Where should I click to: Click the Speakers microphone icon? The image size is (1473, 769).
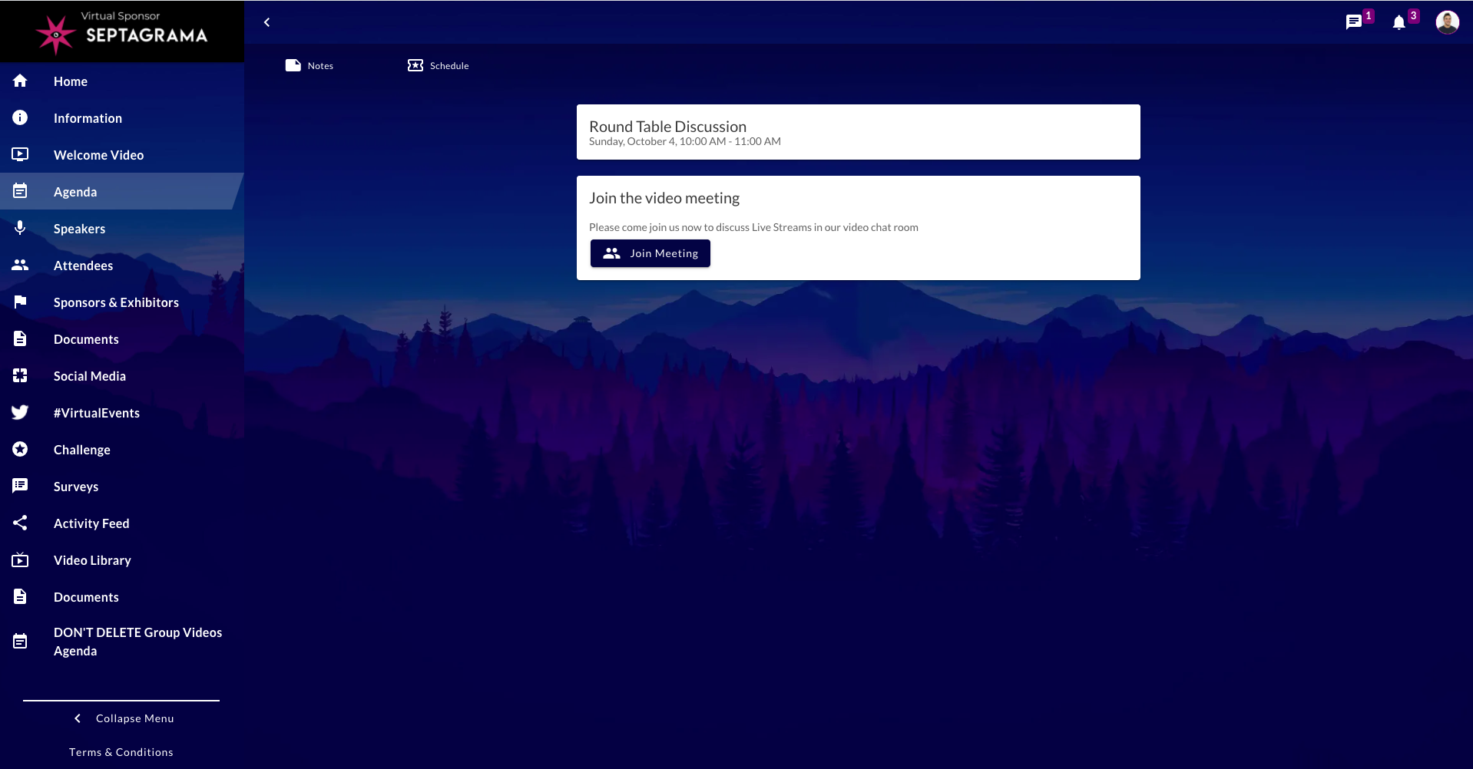click(20, 228)
